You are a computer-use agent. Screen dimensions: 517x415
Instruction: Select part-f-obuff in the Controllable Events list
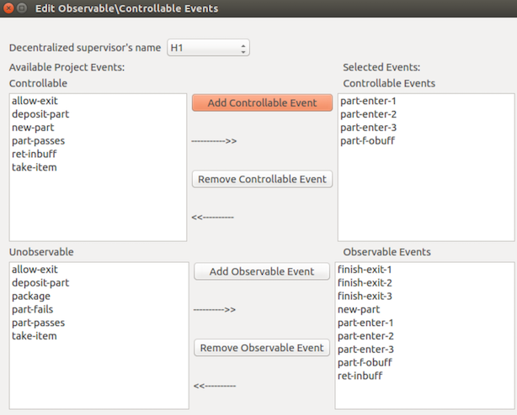click(x=368, y=141)
